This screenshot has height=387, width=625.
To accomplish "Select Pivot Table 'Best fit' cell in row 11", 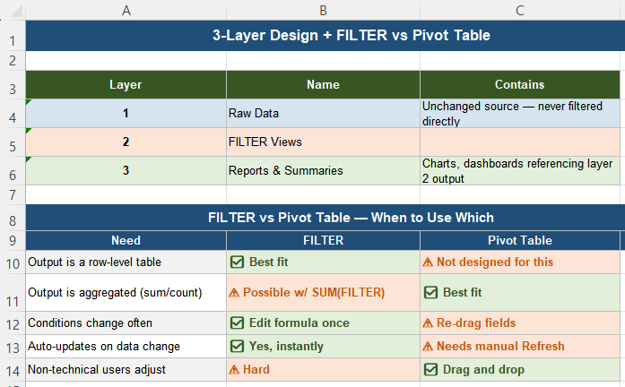I will (x=520, y=293).
